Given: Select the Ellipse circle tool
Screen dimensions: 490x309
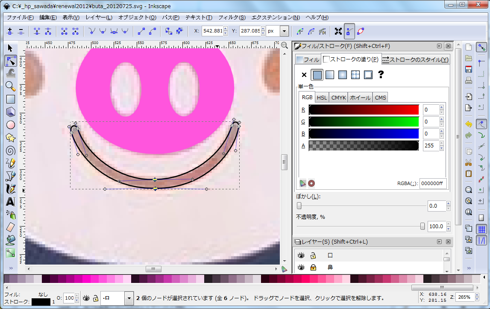Looking at the screenshot, I should point(10,125).
